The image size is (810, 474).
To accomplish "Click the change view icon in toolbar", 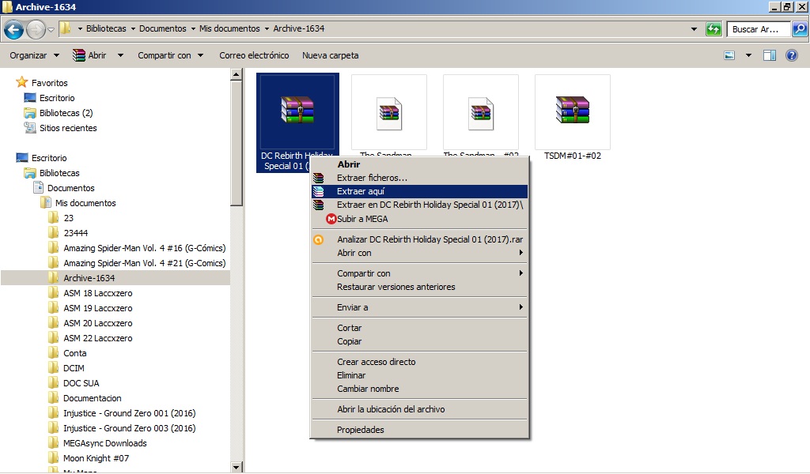I will [729, 55].
